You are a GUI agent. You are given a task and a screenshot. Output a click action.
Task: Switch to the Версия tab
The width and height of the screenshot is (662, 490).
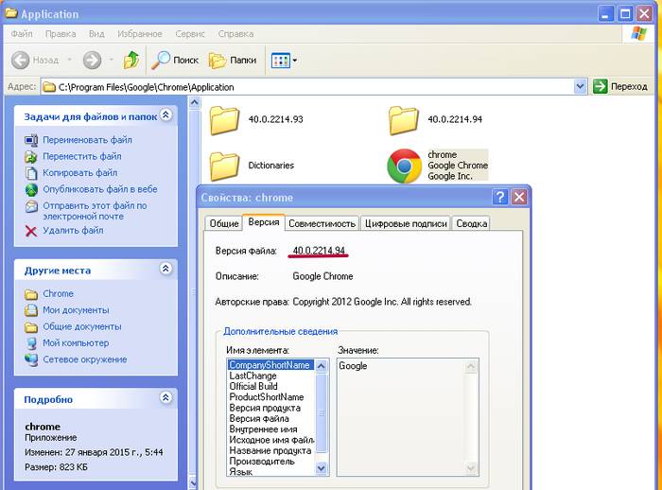click(264, 222)
